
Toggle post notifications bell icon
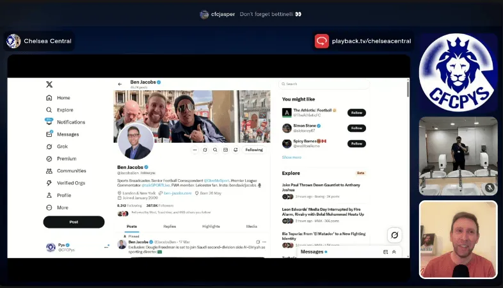click(236, 150)
